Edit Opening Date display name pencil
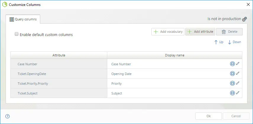 (x=238, y=73)
